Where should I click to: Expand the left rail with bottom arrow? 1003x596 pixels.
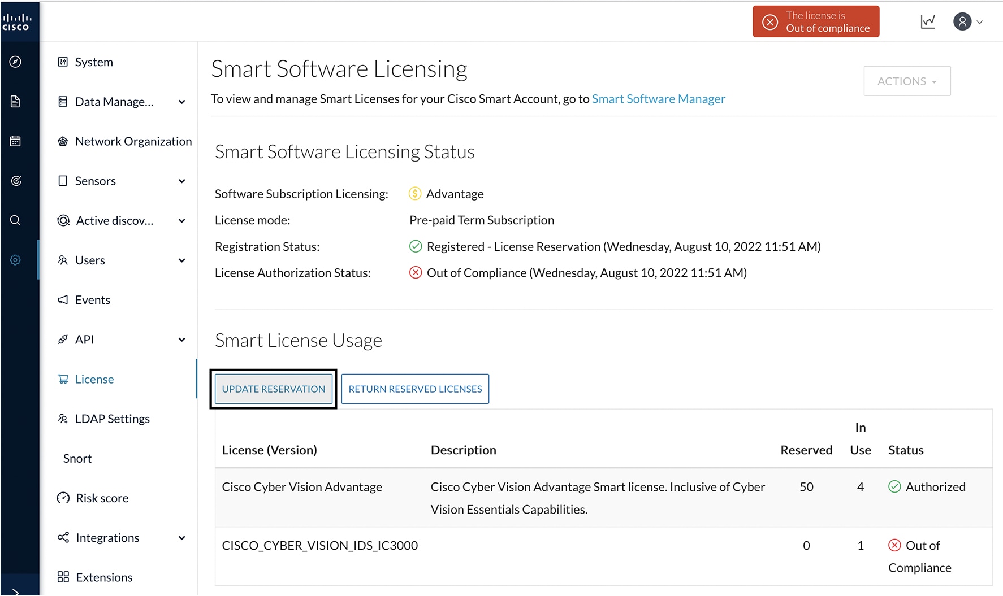[16, 591]
